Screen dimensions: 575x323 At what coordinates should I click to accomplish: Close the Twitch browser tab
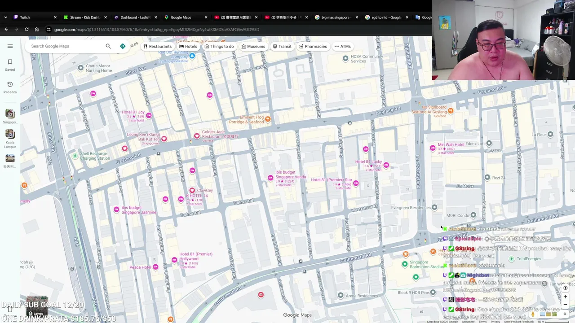coord(55,17)
